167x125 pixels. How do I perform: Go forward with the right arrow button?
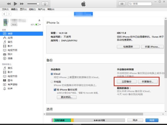click(x=9, y=14)
